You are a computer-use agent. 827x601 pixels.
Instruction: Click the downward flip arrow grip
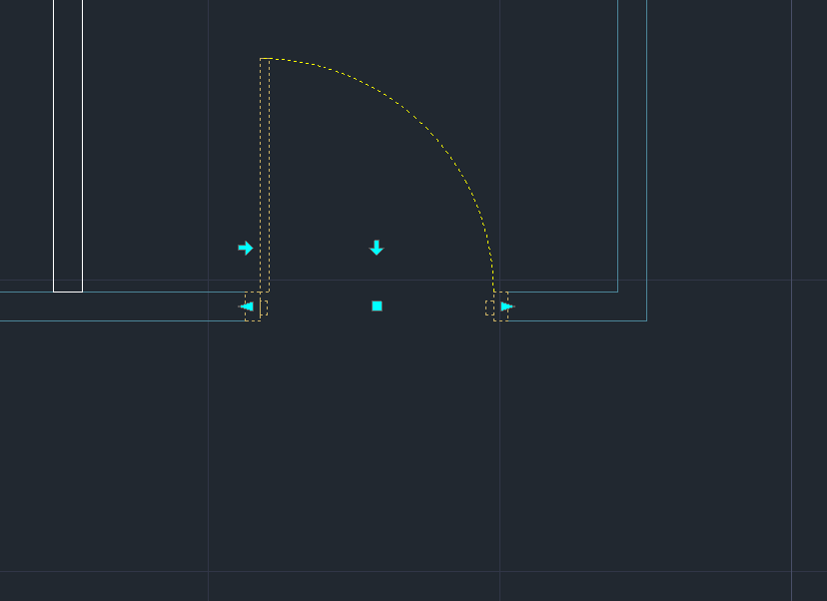click(x=377, y=248)
